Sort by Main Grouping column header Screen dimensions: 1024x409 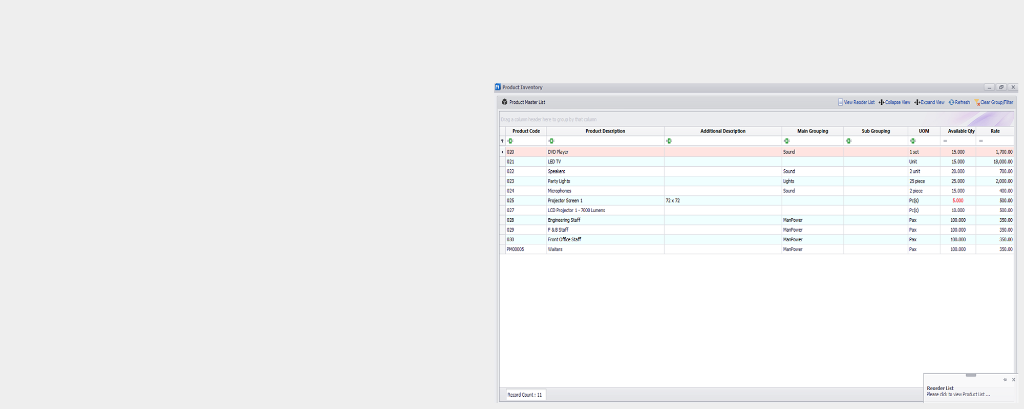click(813, 131)
